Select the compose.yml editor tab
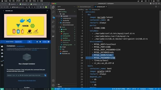 (101, 7)
